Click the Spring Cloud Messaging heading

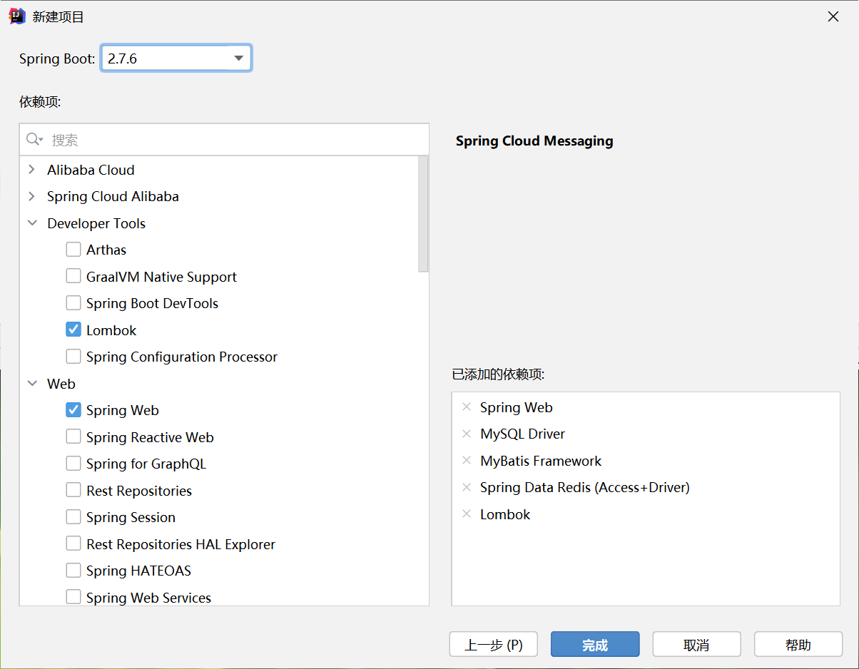pyautogui.click(x=534, y=141)
